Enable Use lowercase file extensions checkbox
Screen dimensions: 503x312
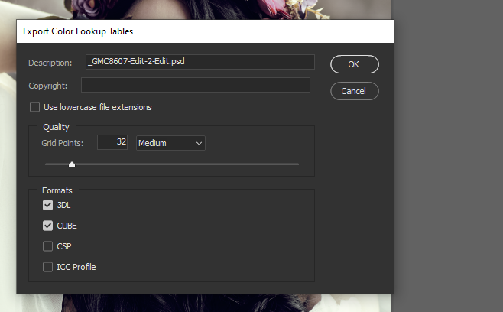[34, 107]
